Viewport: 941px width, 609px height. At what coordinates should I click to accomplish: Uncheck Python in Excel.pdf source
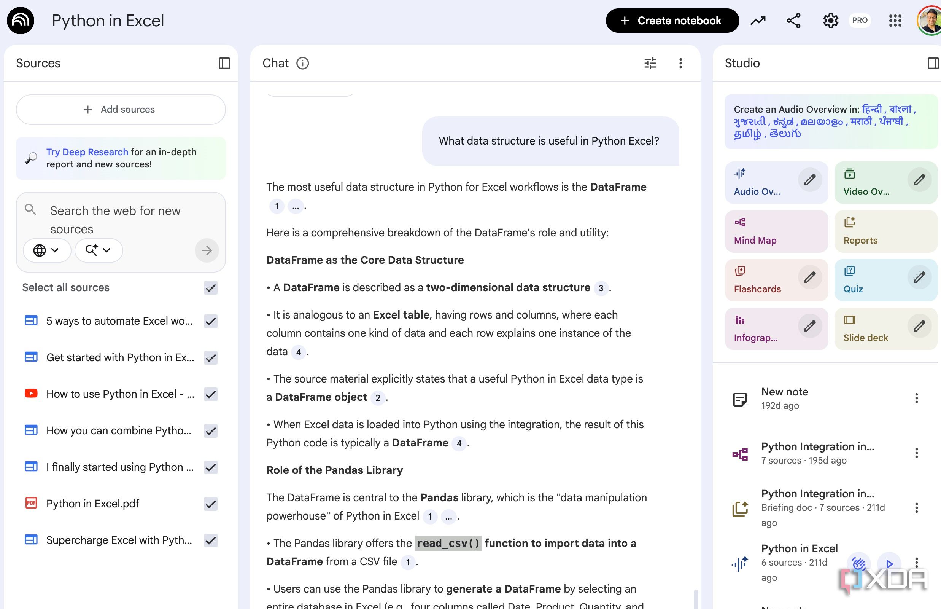[x=211, y=504]
